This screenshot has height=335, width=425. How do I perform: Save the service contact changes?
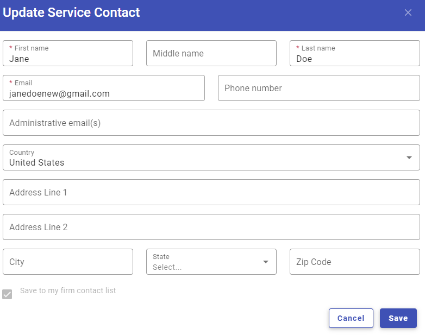coord(398,318)
